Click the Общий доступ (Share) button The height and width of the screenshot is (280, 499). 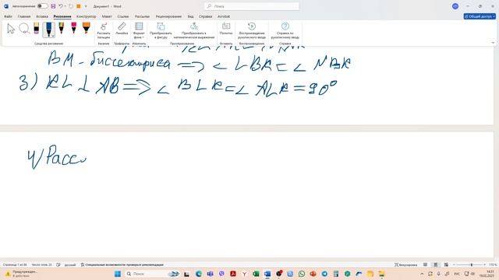[480, 16]
